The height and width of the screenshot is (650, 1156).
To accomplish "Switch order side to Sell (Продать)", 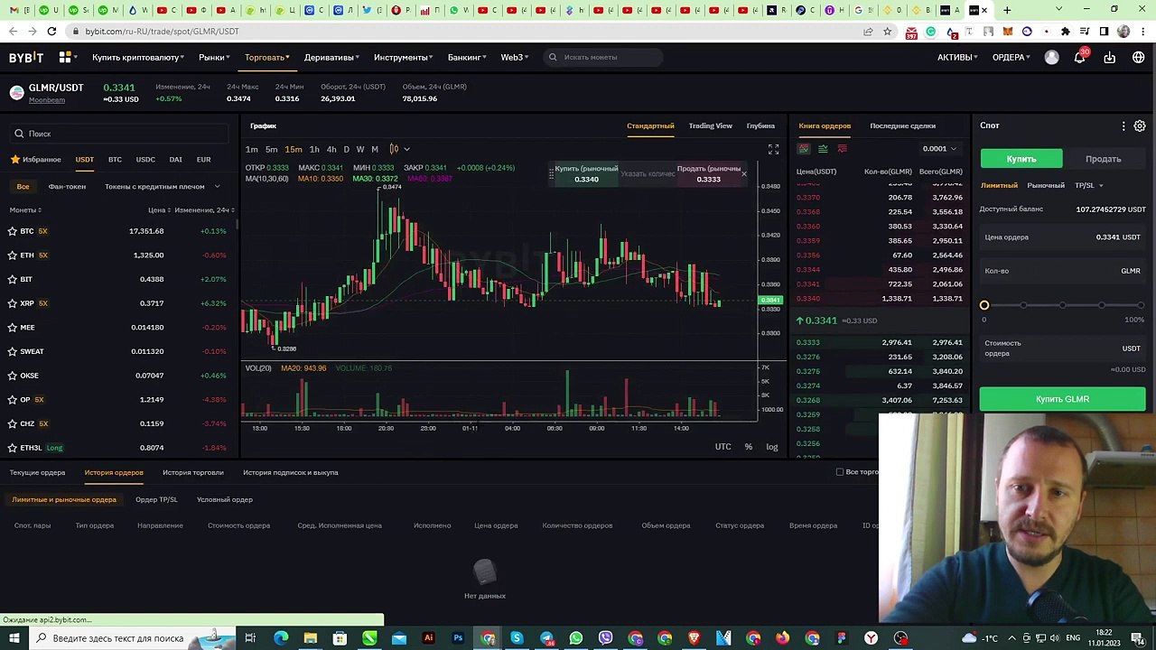I will (1103, 159).
